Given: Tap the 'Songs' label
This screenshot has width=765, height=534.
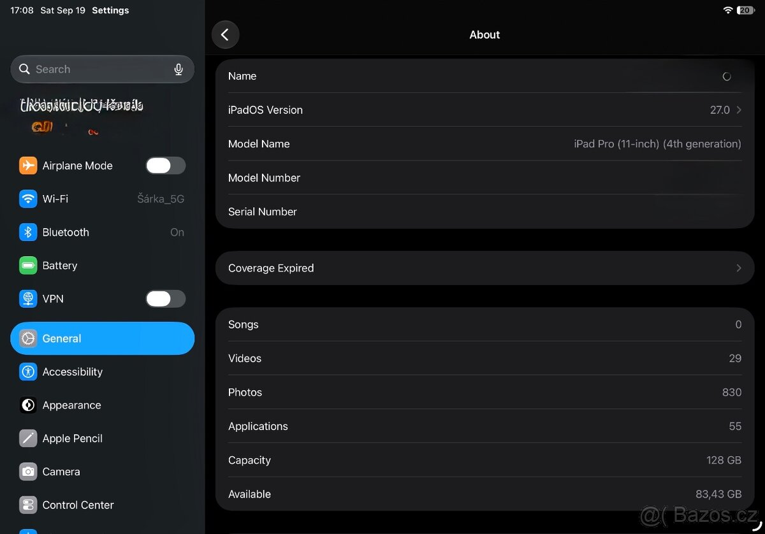Looking at the screenshot, I should pyautogui.click(x=244, y=324).
